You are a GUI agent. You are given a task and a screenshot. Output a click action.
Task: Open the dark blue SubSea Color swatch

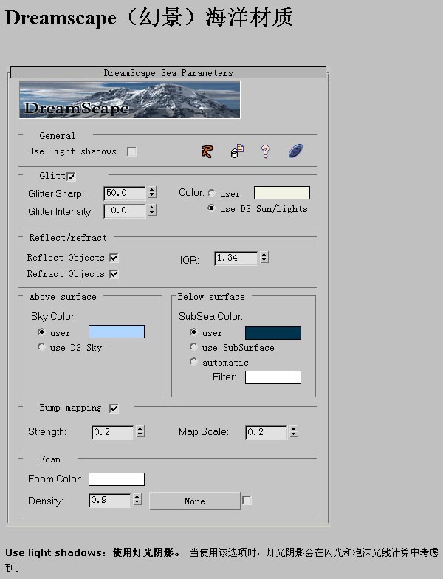[x=273, y=333]
